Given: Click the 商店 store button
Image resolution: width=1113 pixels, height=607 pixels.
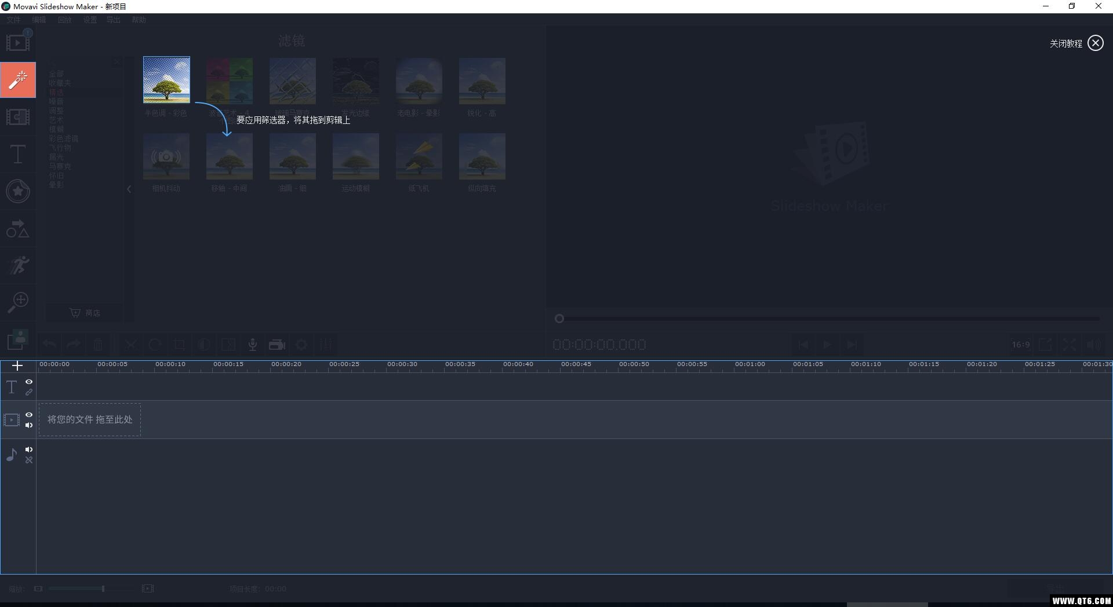Looking at the screenshot, I should (85, 313).
